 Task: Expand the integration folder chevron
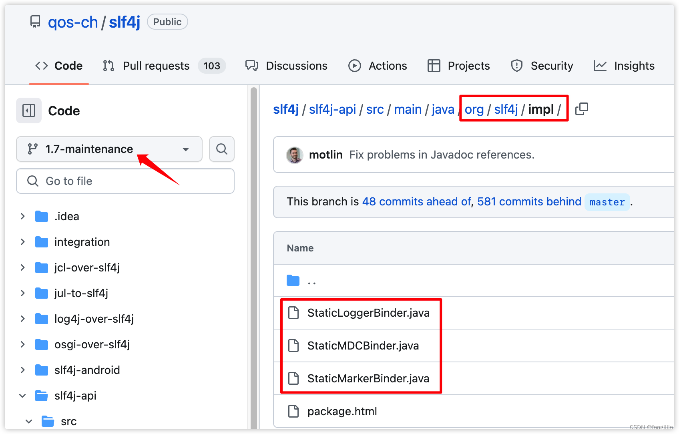coord(23,242)
